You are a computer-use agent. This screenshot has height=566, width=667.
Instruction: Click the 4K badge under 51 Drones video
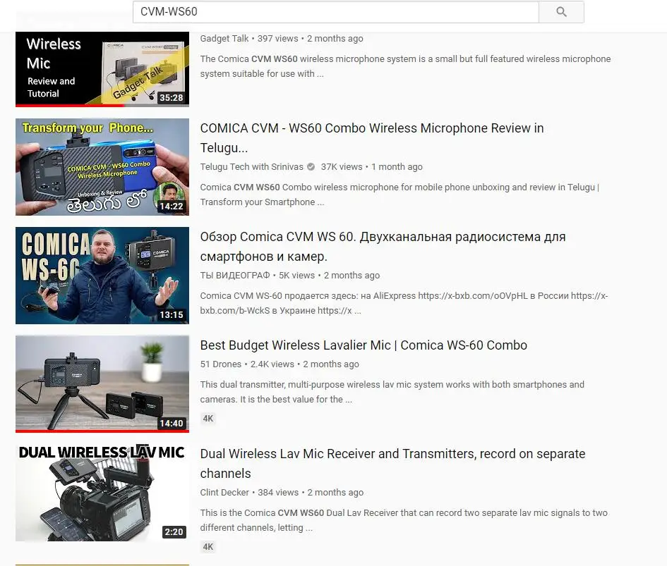coord(208,419)
